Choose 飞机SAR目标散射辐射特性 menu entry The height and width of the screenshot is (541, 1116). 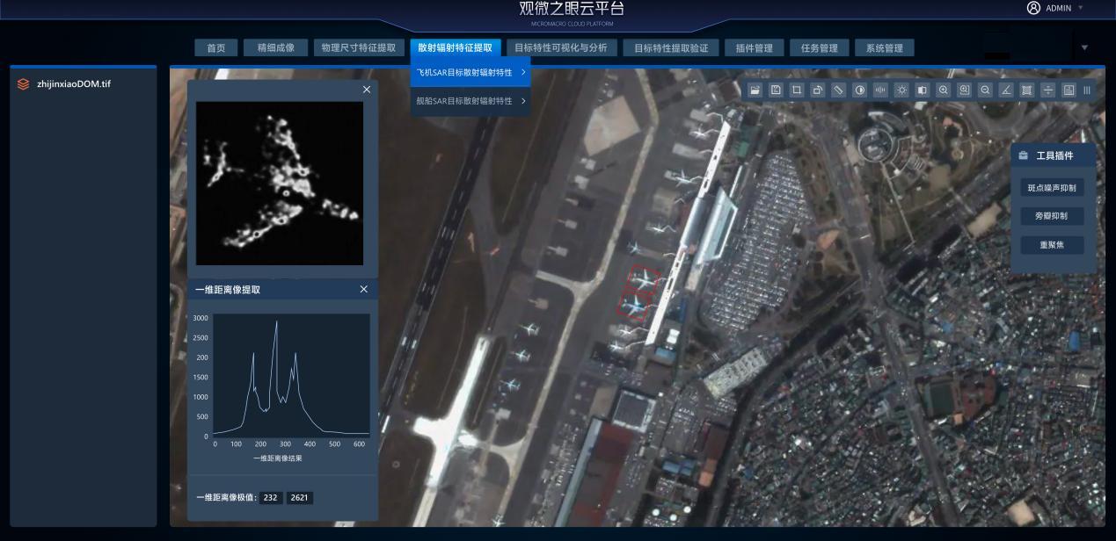tap(471, 73)
